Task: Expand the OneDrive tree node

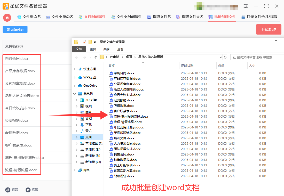Action: coord(75,86)
